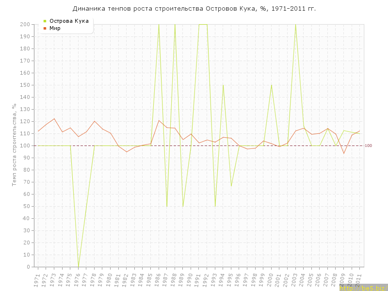
Task: Toggle the Мир series legend label
Action: pyautogui.click(x=55, y=28)
